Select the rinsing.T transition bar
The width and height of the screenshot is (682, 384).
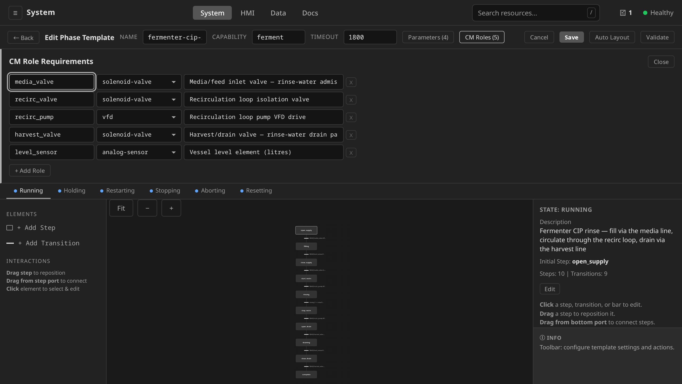(x=306, y=302)
